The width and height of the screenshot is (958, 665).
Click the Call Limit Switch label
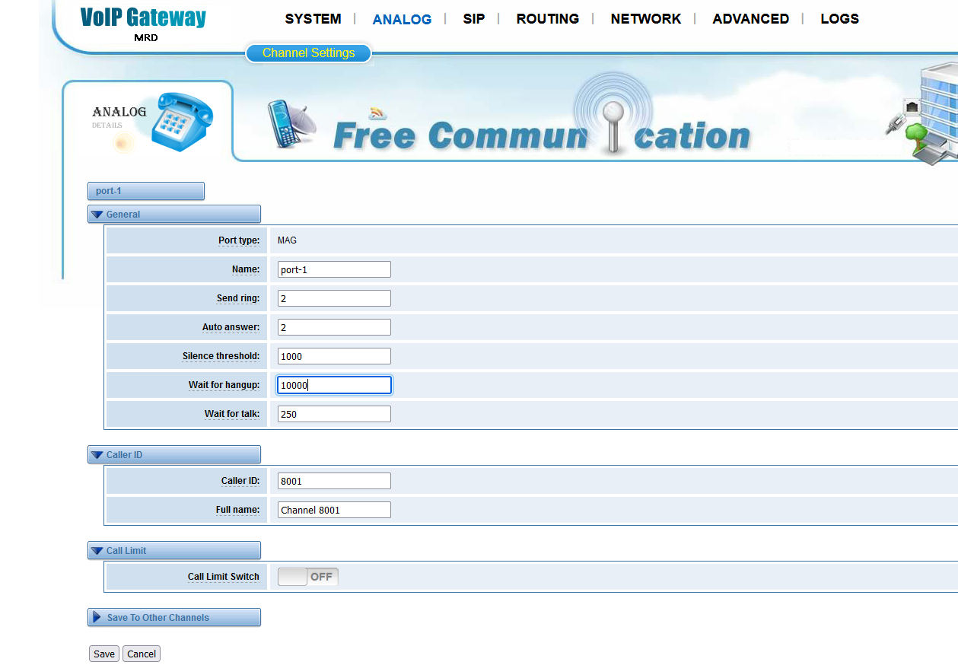(x=224, y=577)
